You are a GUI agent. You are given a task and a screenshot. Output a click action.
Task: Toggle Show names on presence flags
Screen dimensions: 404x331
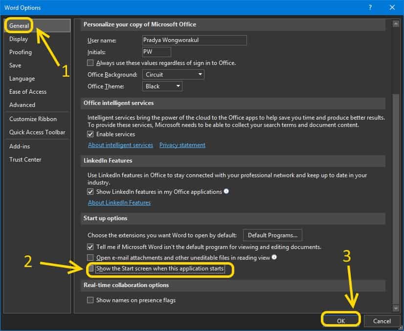pyautogui.click(x=90, y=300)
